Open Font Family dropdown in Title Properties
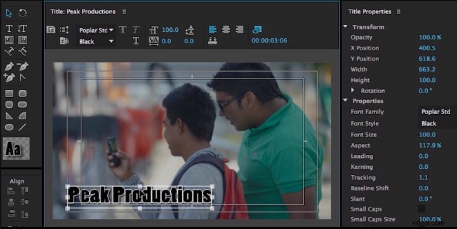 pos(437,112)
